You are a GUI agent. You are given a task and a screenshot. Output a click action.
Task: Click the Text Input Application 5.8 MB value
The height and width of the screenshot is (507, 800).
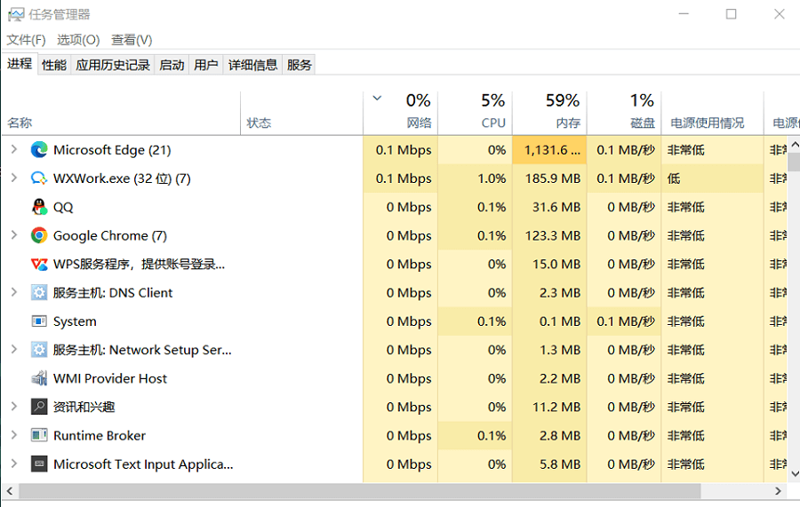[560, 463]
